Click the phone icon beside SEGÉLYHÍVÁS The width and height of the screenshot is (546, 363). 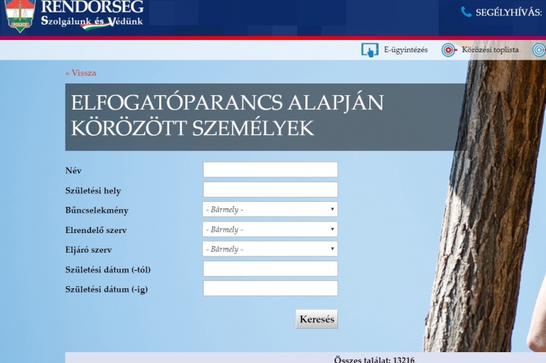pyautogui.click(x=466, y=12)
